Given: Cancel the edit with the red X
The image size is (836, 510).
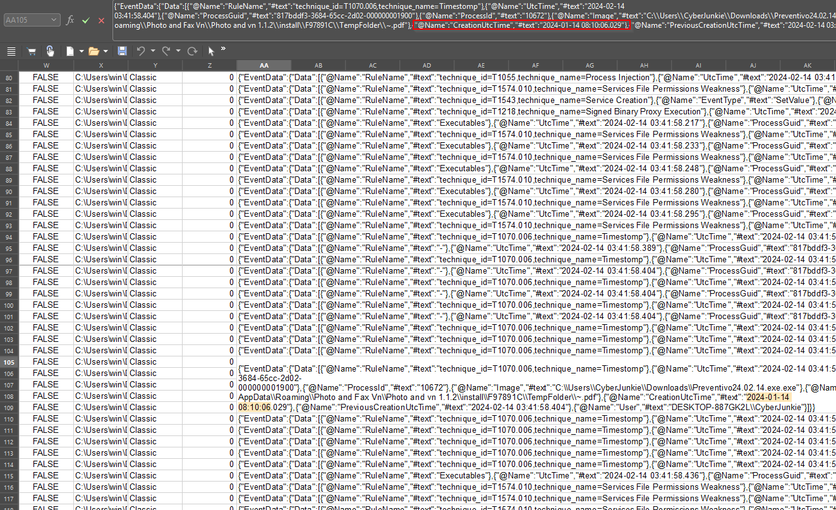Looking at the screenshot, I should [x=101, y=20].
